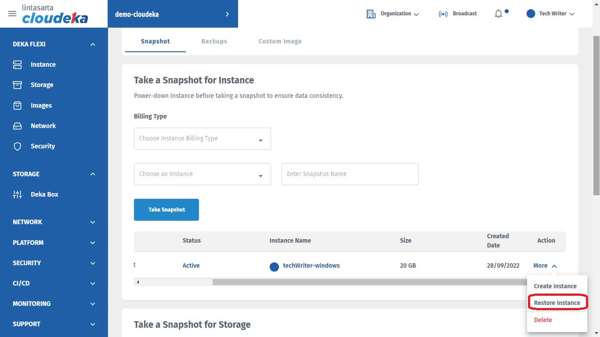Click the Security shield icon in sidebar
Screen dimensions: 600x337
18,146
